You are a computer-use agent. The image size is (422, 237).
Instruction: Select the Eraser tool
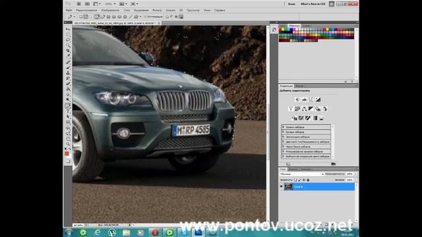point(68,84)
